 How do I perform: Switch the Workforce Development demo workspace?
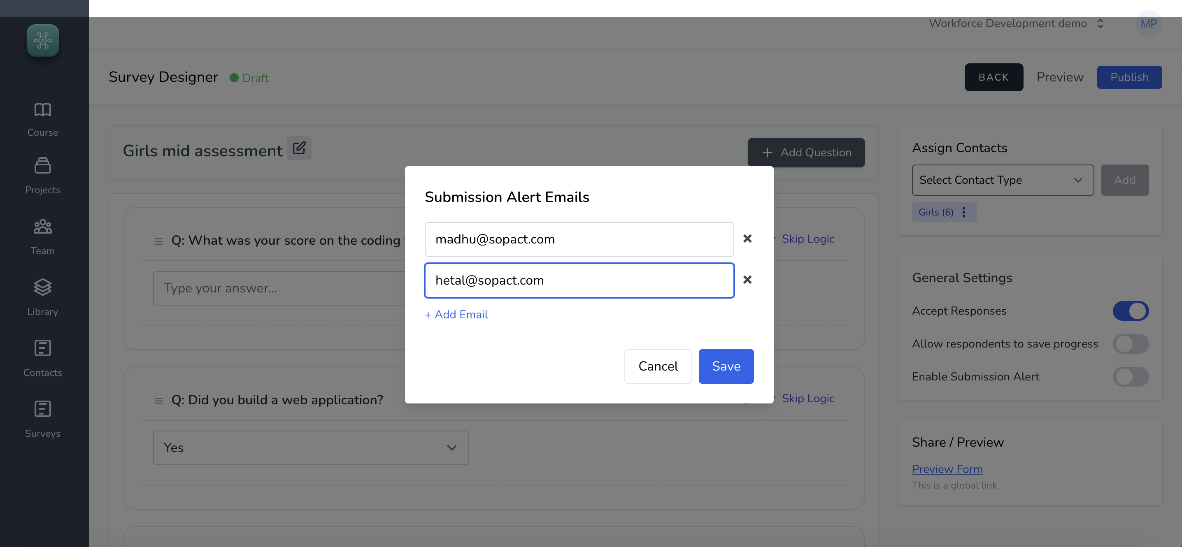[1016, 23]
